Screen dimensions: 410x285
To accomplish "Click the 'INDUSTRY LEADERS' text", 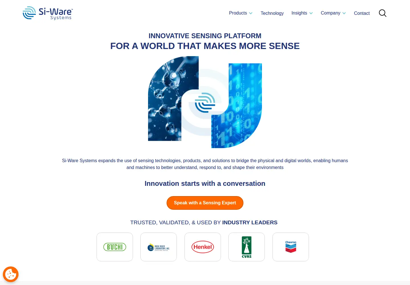I will [250, 223].
